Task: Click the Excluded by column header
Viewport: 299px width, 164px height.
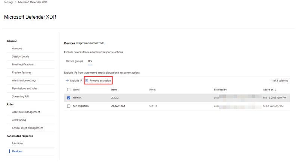Action: 220,90
